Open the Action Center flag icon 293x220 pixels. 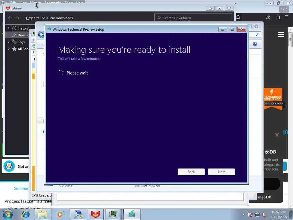(x=250, y=215)
